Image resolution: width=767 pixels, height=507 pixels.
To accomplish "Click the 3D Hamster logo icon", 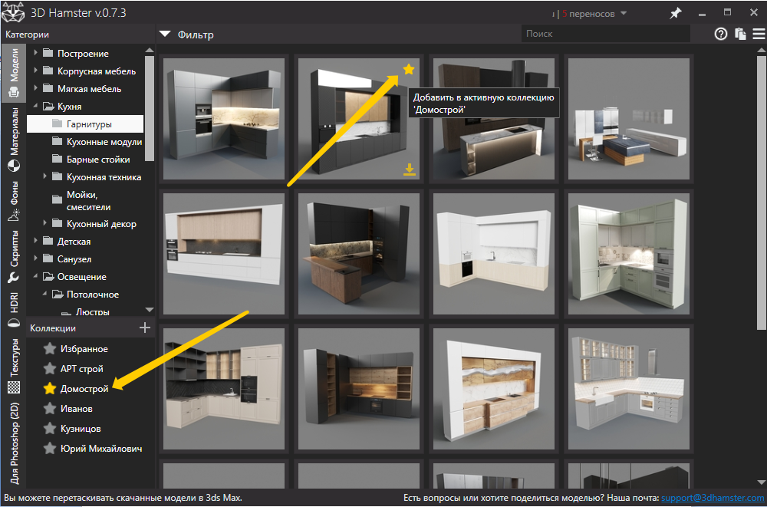I will click(x=13, y=12).
